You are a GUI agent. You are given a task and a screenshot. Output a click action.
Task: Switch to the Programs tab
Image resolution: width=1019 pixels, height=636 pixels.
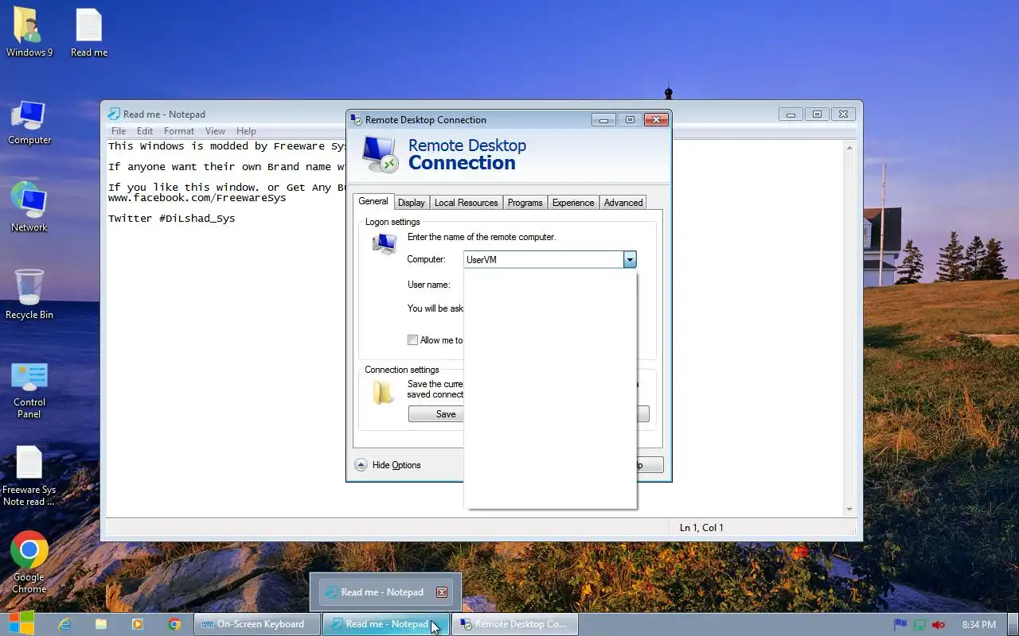point(525,203)
